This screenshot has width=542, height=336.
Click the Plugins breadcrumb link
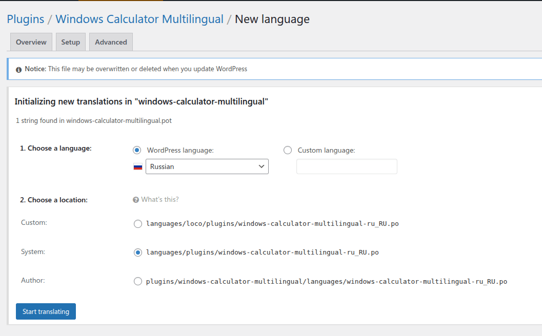click(x=26, y=19)
